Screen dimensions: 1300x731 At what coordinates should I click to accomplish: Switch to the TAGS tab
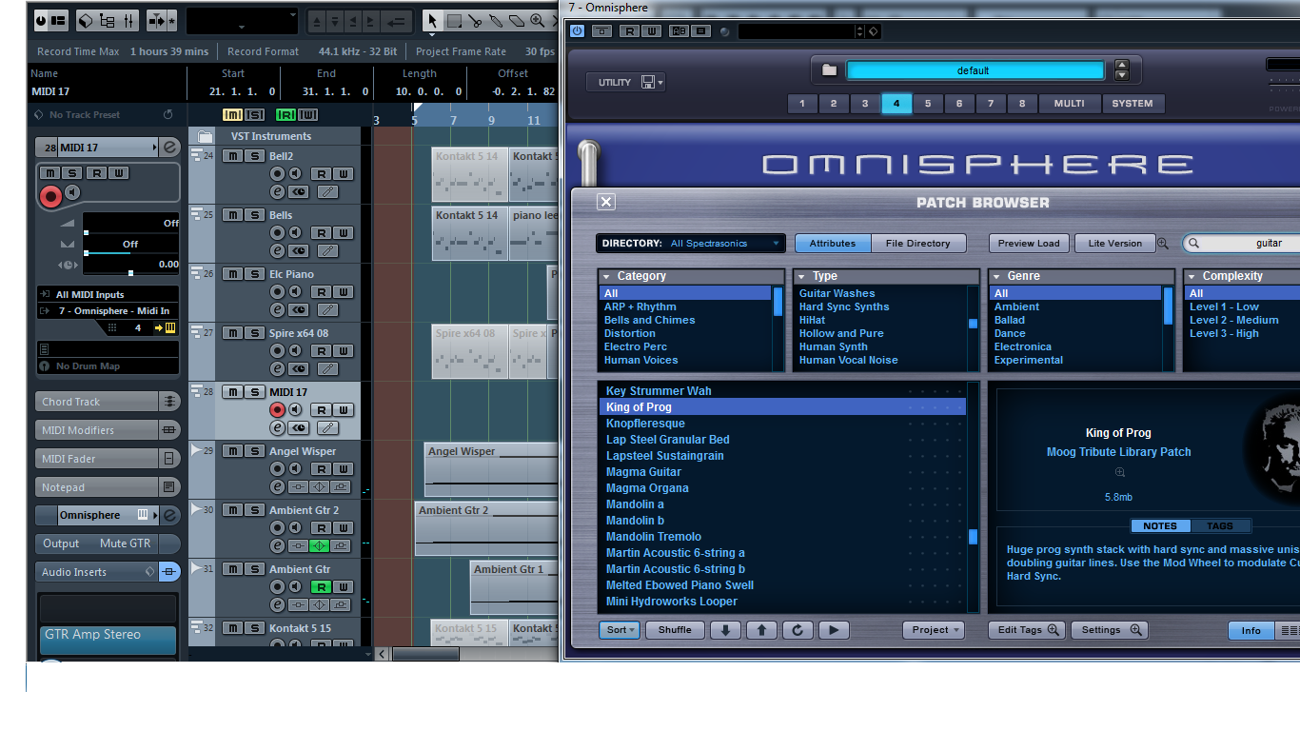point(1220,526)
